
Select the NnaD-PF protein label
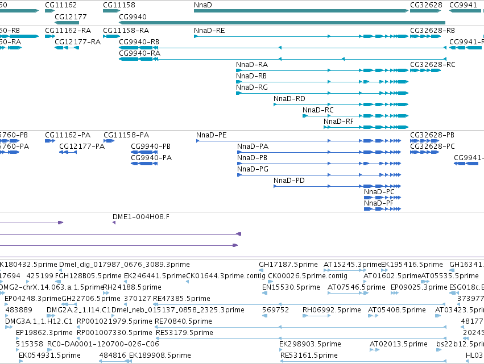[379, 203]
